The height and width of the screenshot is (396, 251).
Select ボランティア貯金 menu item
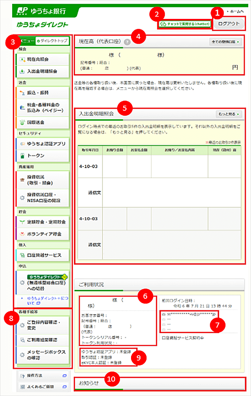tap(42, 234)
